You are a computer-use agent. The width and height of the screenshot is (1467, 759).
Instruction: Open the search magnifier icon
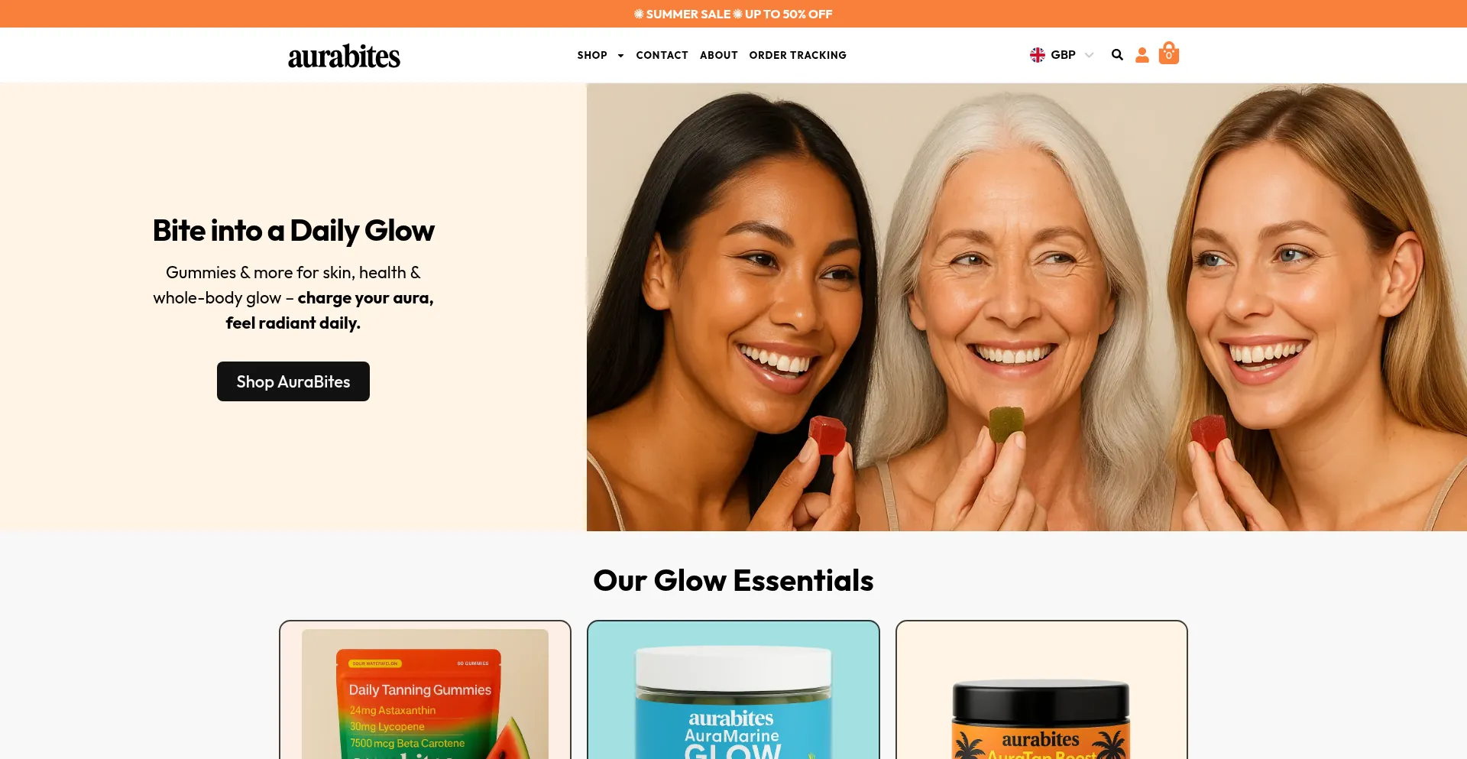1117,55
